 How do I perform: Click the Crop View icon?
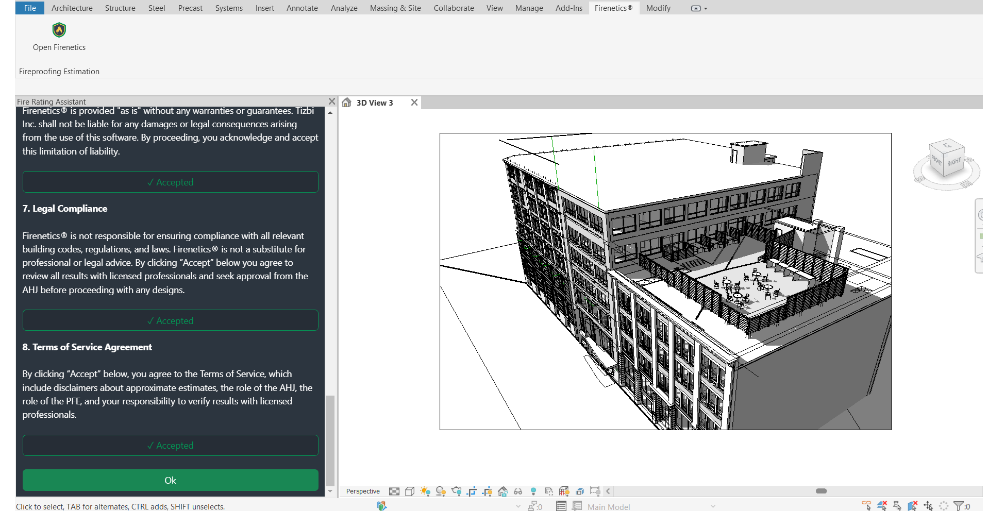pos(472,491)
